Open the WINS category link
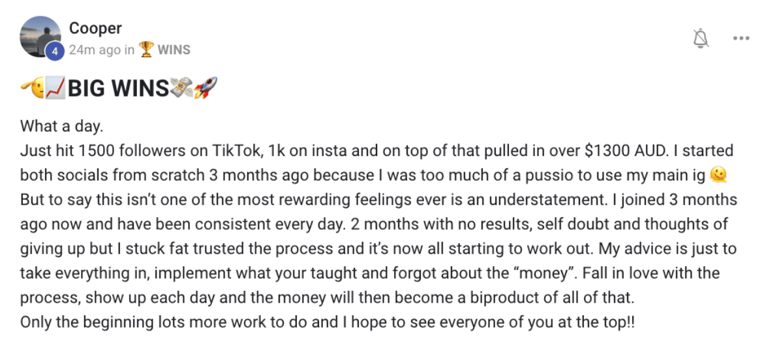The height and width of the screenshot is (351, 779). [x=174, y=50]
